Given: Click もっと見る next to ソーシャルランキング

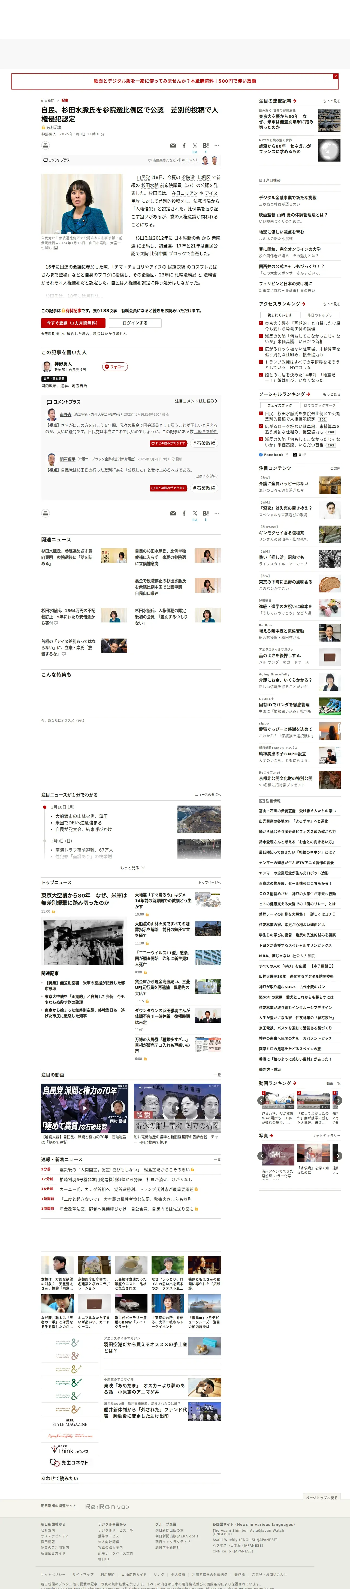Looking at the screenshot, I should 331,394.
